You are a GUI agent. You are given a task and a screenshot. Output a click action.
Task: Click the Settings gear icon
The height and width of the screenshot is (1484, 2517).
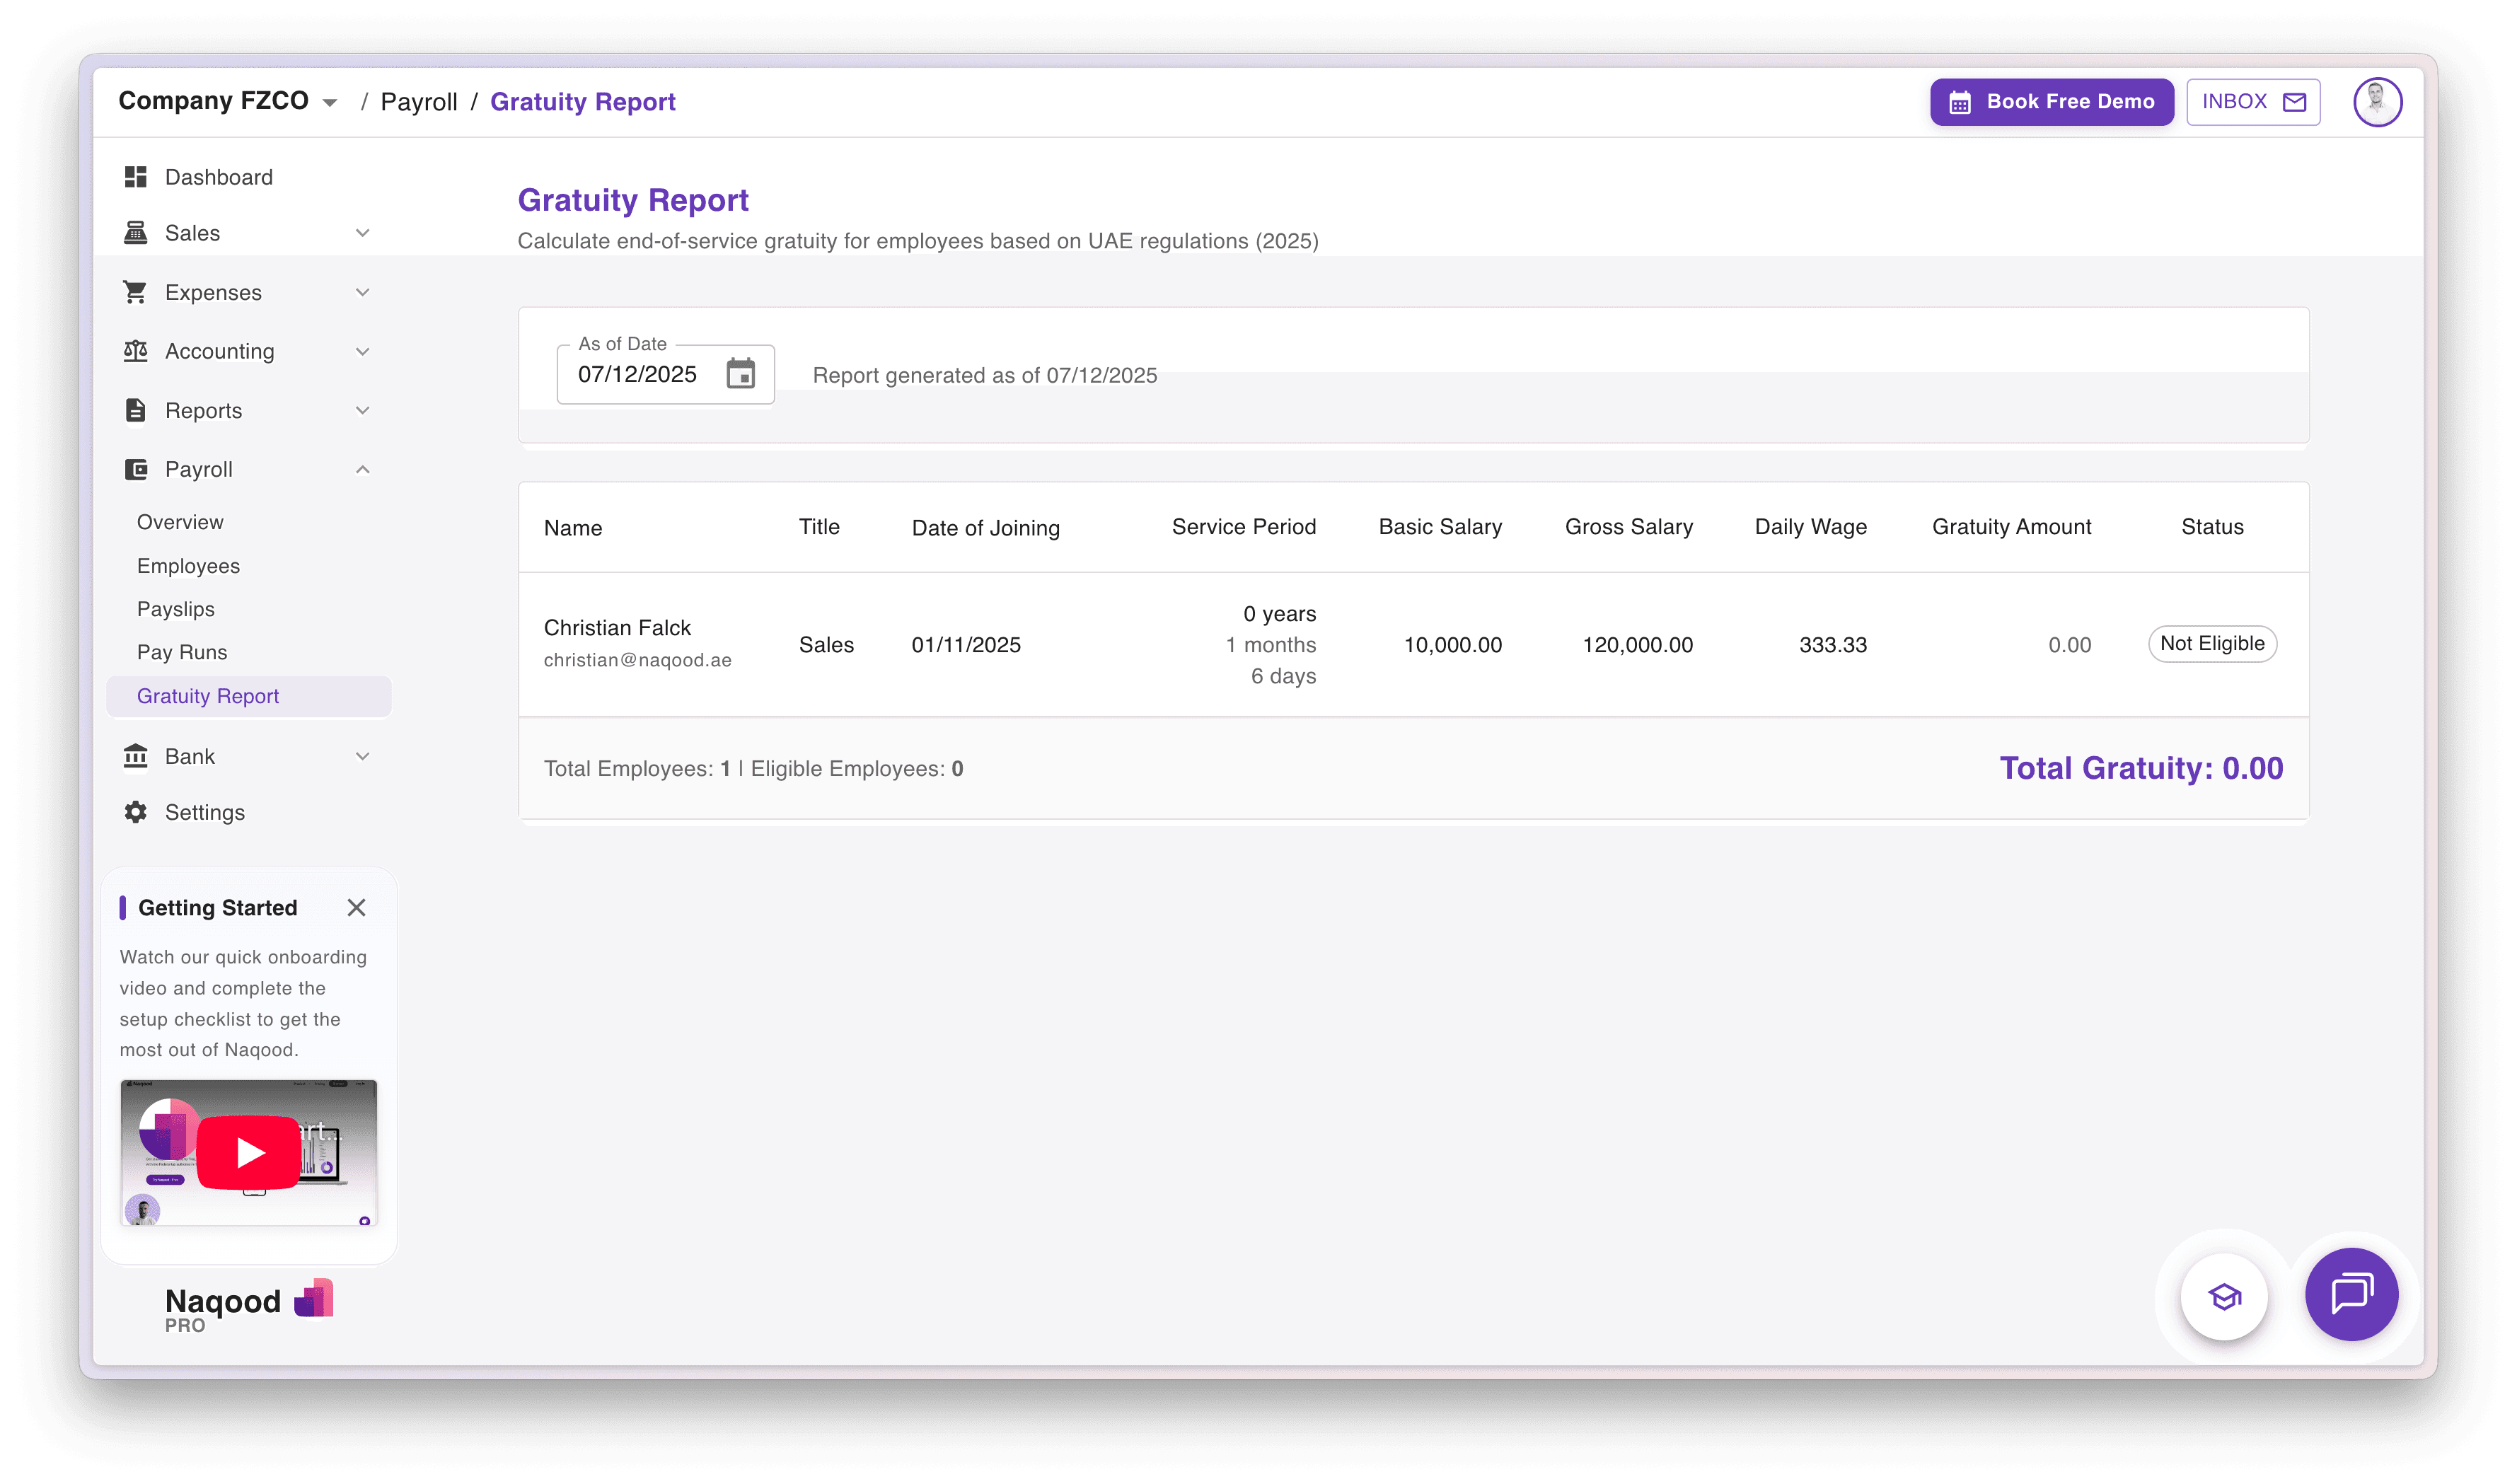pyautogui.click(x=136, y=812)
